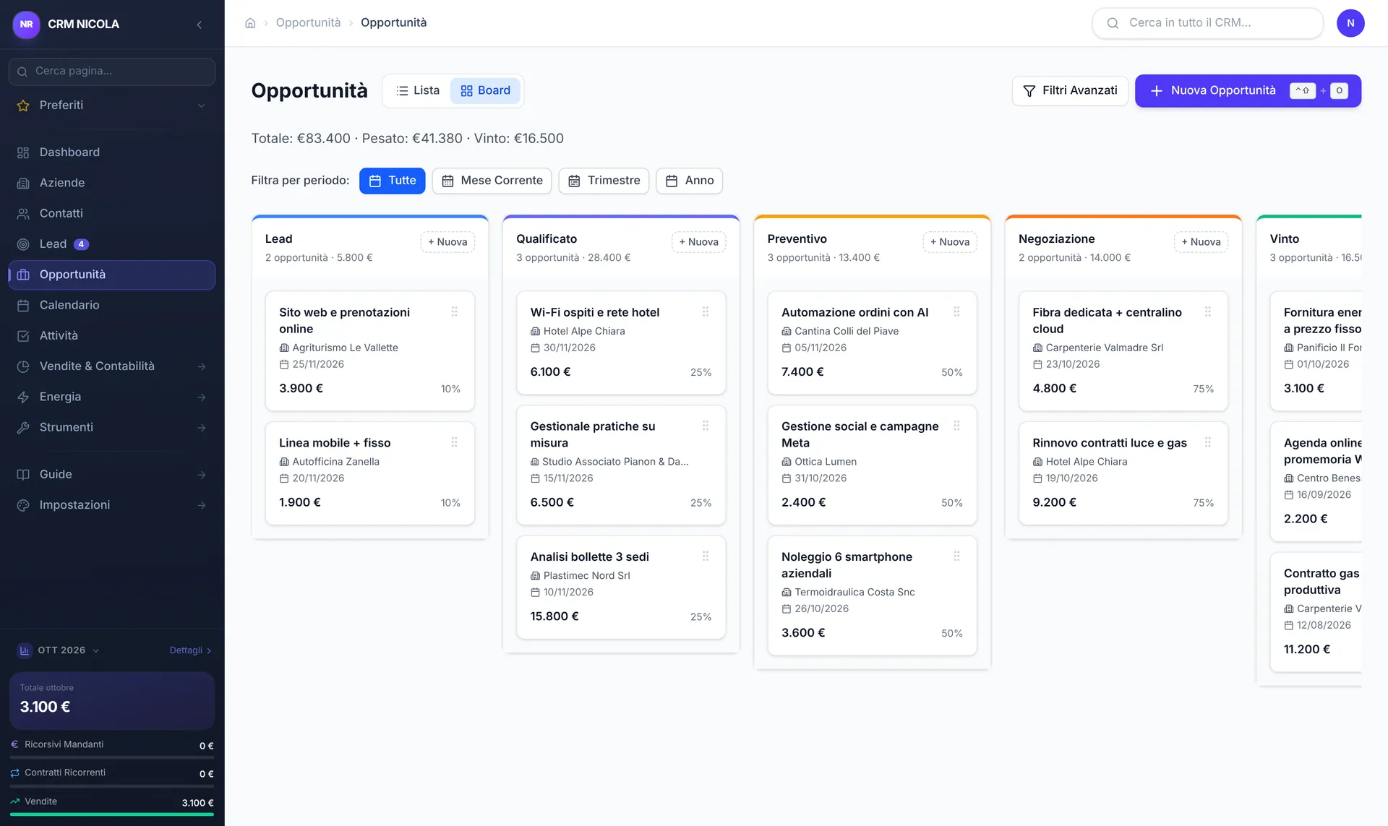This screenshot has height=826, width=1388.
Task: Click Opportunità parent breadcrumb link
Action: [x=308, y=23]
